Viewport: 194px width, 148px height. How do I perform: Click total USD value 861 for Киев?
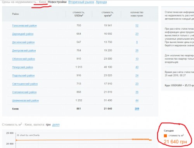coord(79,109)
